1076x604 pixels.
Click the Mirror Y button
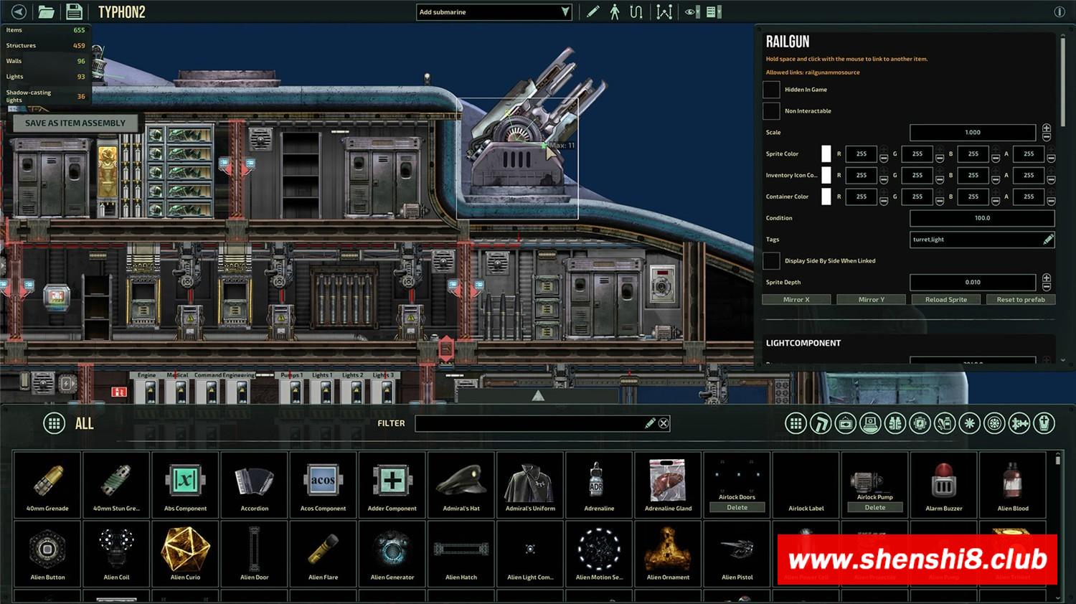871,299
